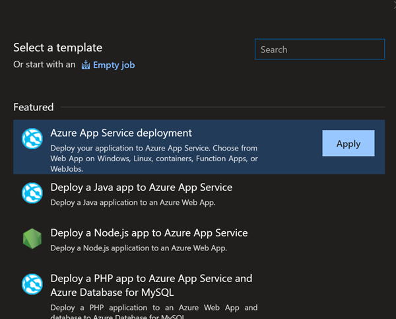This screenshot has width=396, height=319.
Task: Click the Select a template heading
Action: coord(58,48)
